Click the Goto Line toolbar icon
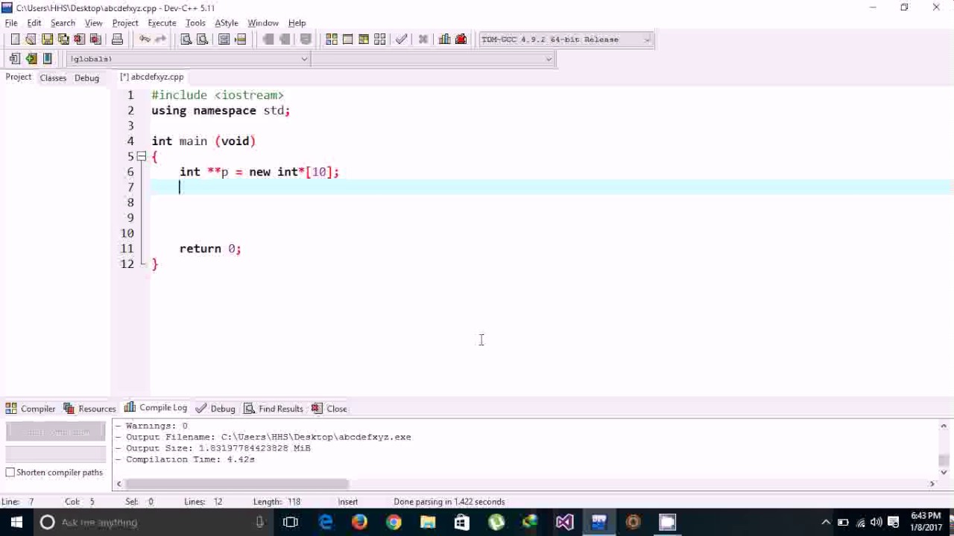Image resolution: width=954 pixels, height=536 pixels. (240, 39)
